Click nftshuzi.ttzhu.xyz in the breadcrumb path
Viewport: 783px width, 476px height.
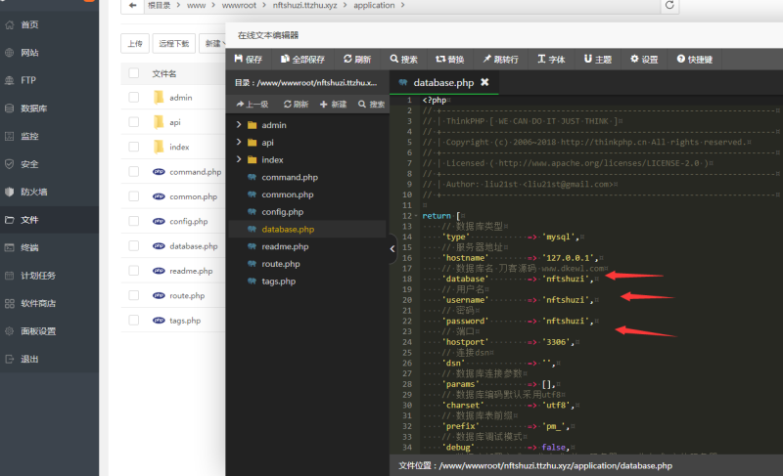pyautogui.click(x=304, y=6)
